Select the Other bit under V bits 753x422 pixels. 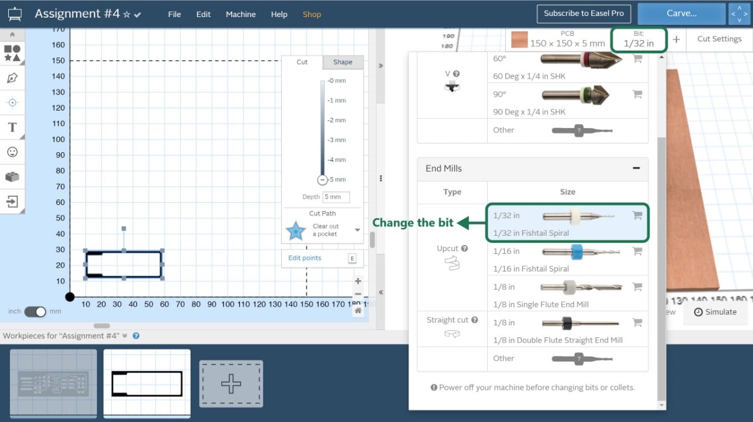[x=568, y=130]
